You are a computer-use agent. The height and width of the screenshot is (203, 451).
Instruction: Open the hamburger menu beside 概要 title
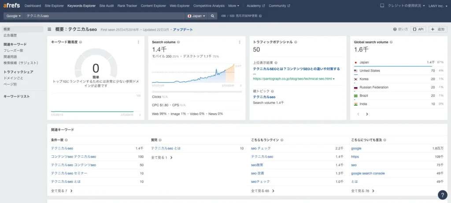49,30
